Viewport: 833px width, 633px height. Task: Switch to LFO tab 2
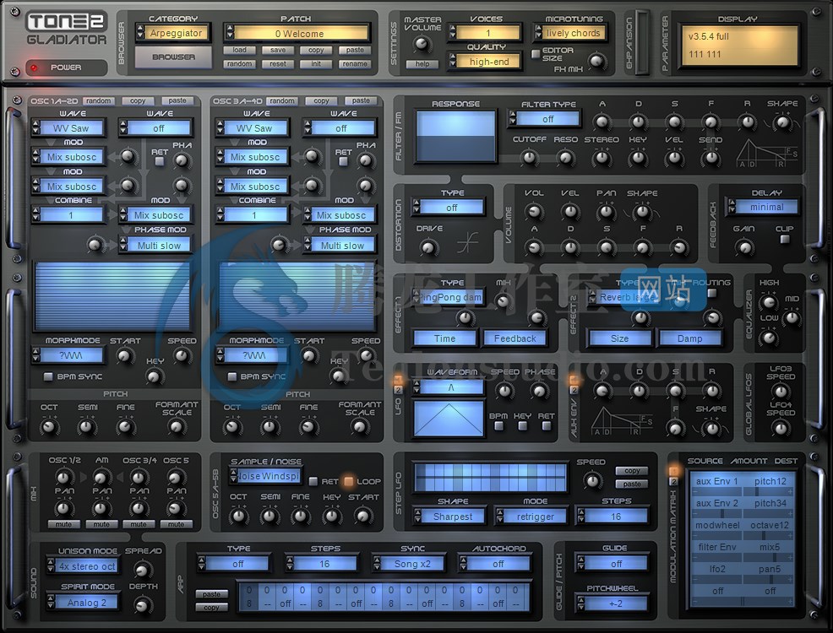398,391
